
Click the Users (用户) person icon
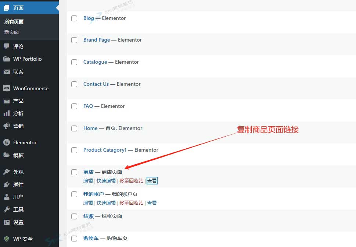[7, 197]
